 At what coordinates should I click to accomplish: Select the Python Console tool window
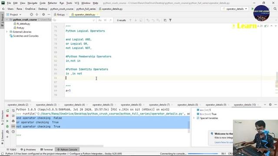click(x=67, y=149)
